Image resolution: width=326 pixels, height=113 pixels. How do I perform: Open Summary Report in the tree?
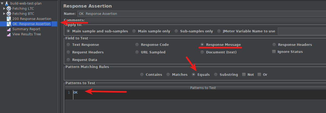[26, 29]
